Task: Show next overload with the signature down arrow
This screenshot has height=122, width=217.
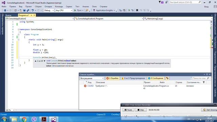Action: click(x=44, y=61)
